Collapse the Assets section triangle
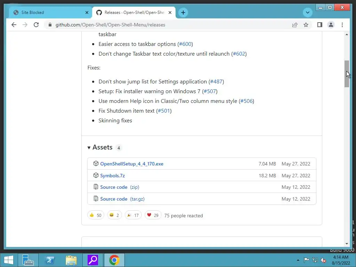 89,147
